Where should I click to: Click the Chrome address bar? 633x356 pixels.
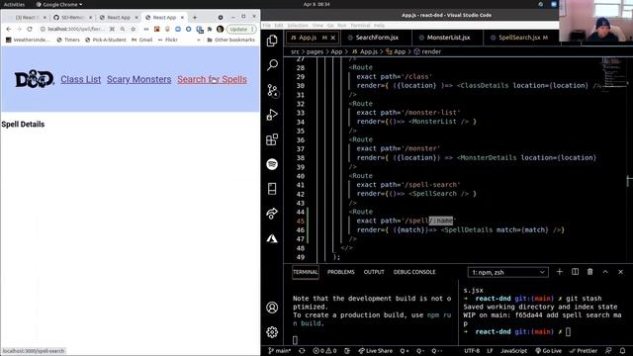pyautogui.click(x=75, y=29)
